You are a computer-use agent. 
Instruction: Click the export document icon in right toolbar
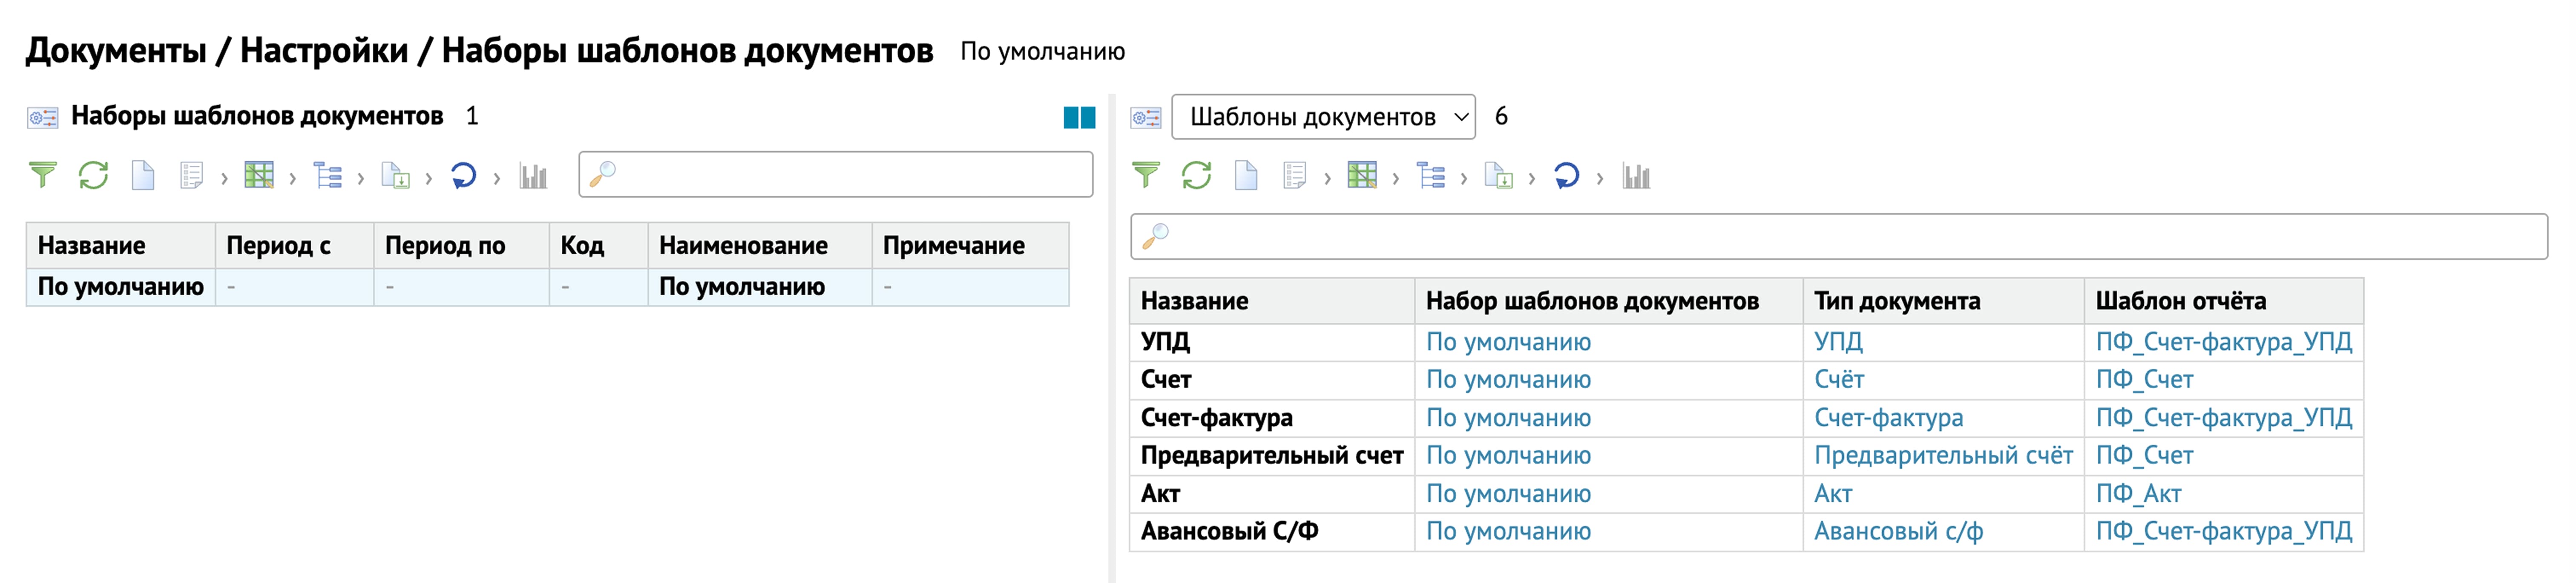click(1499, 176)
